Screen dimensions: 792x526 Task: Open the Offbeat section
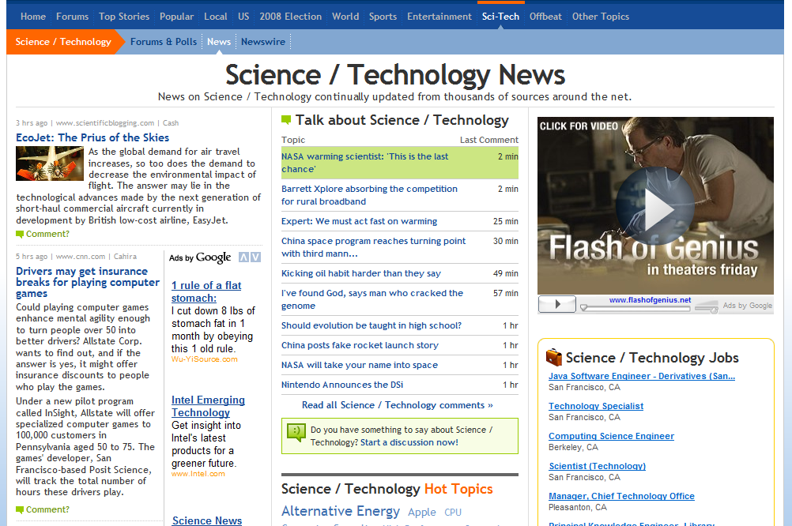click(x=545, y=17)
